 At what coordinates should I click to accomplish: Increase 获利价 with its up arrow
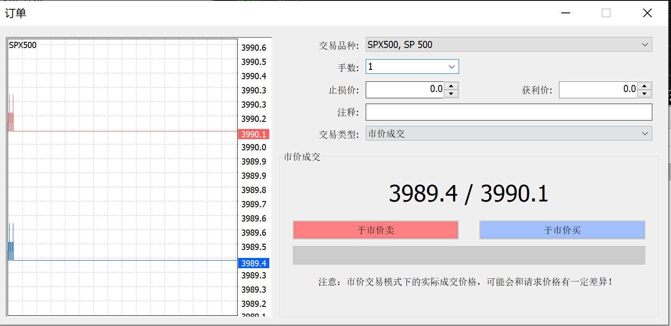tap(644, 86)
